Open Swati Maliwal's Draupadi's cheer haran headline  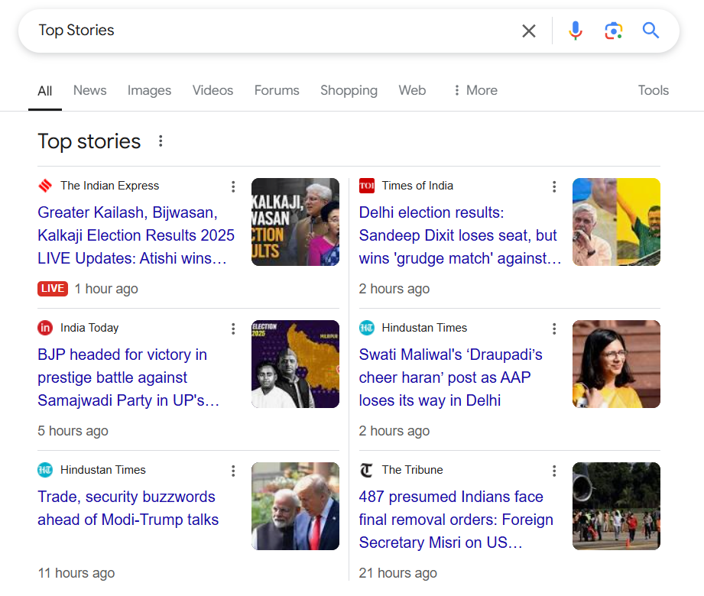[450, 377]
